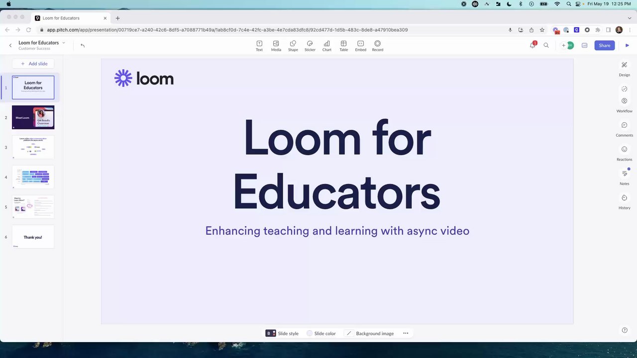Viewport: 637px width, 358px height.
Task: Open presentation analytics icon
Action: (585, 45)
